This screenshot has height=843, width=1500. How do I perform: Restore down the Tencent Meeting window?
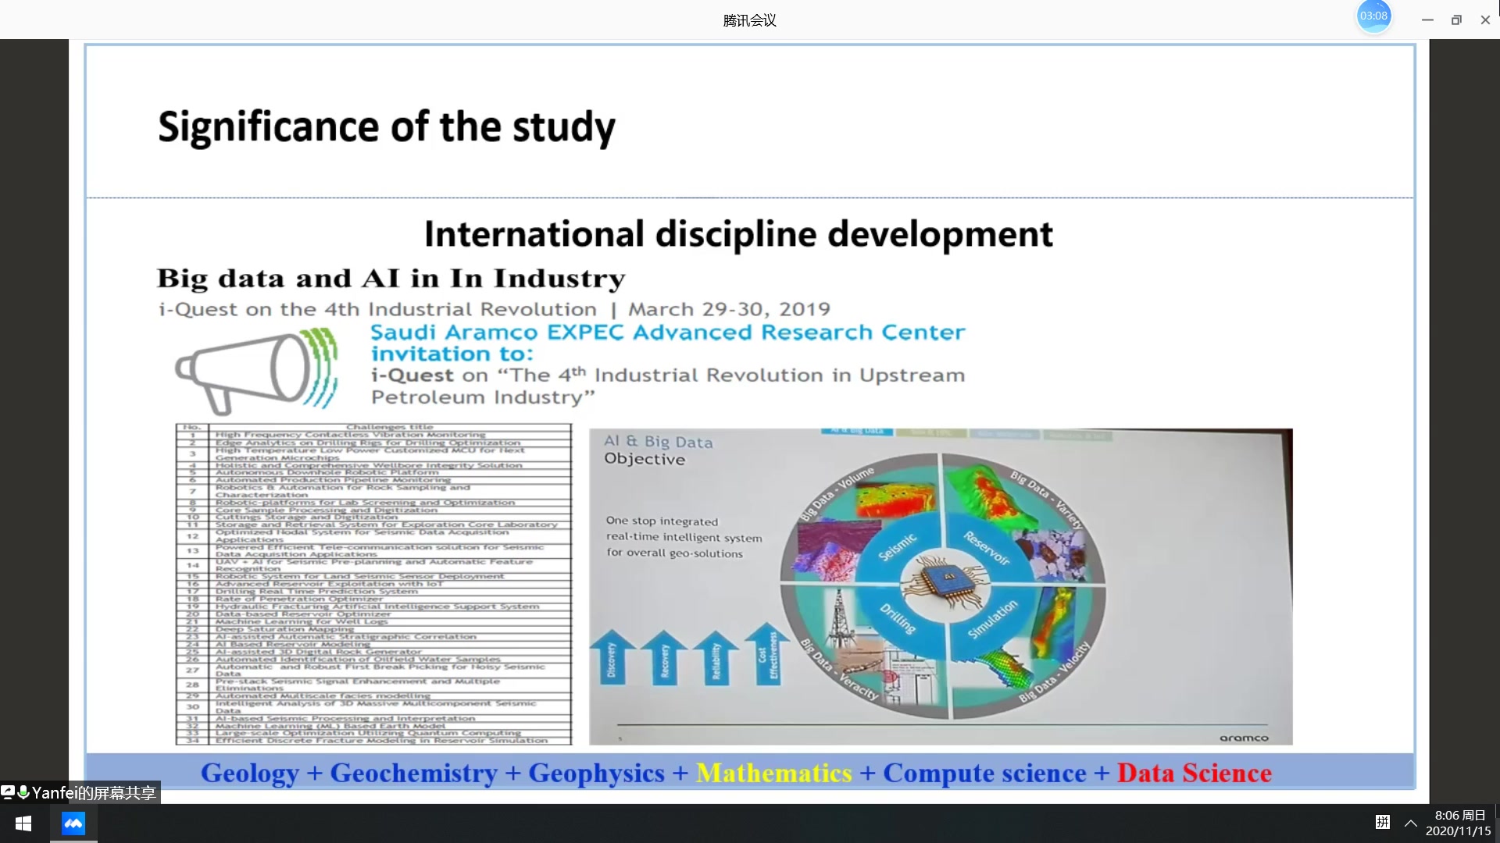click(x=1456, y=20)
